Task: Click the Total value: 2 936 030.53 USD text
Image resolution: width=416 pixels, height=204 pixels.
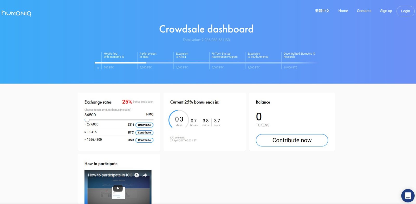Action: (206, 40)
